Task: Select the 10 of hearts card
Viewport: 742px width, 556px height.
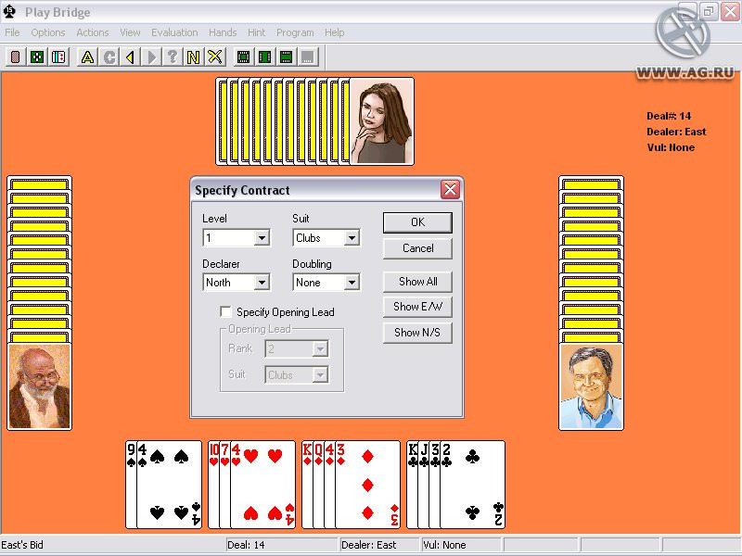Action: 214,485
